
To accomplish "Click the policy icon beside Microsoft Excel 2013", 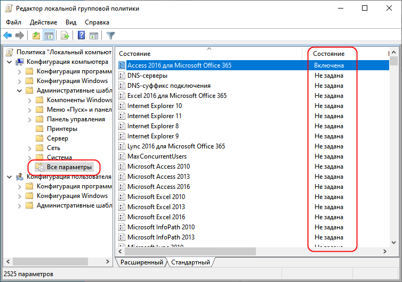I will pos(122,207).
